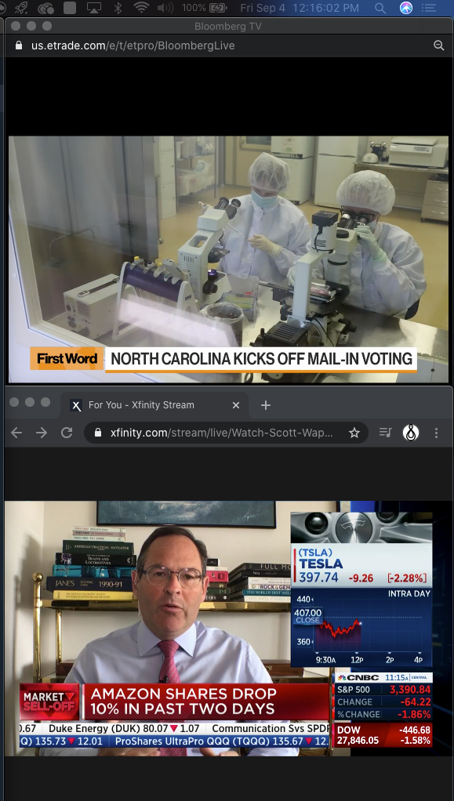This screenshot has width=454, height=801.
Task: Click the Duke Energy (DUK) ticker entry
Action: [125, 728]
